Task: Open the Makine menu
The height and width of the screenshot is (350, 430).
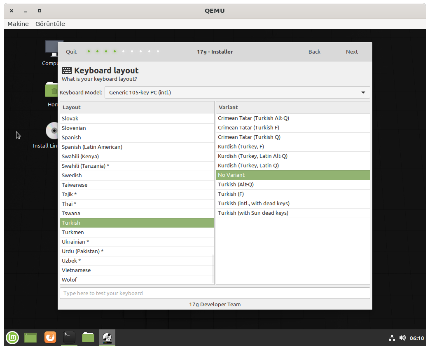Action: coord(18,24)
